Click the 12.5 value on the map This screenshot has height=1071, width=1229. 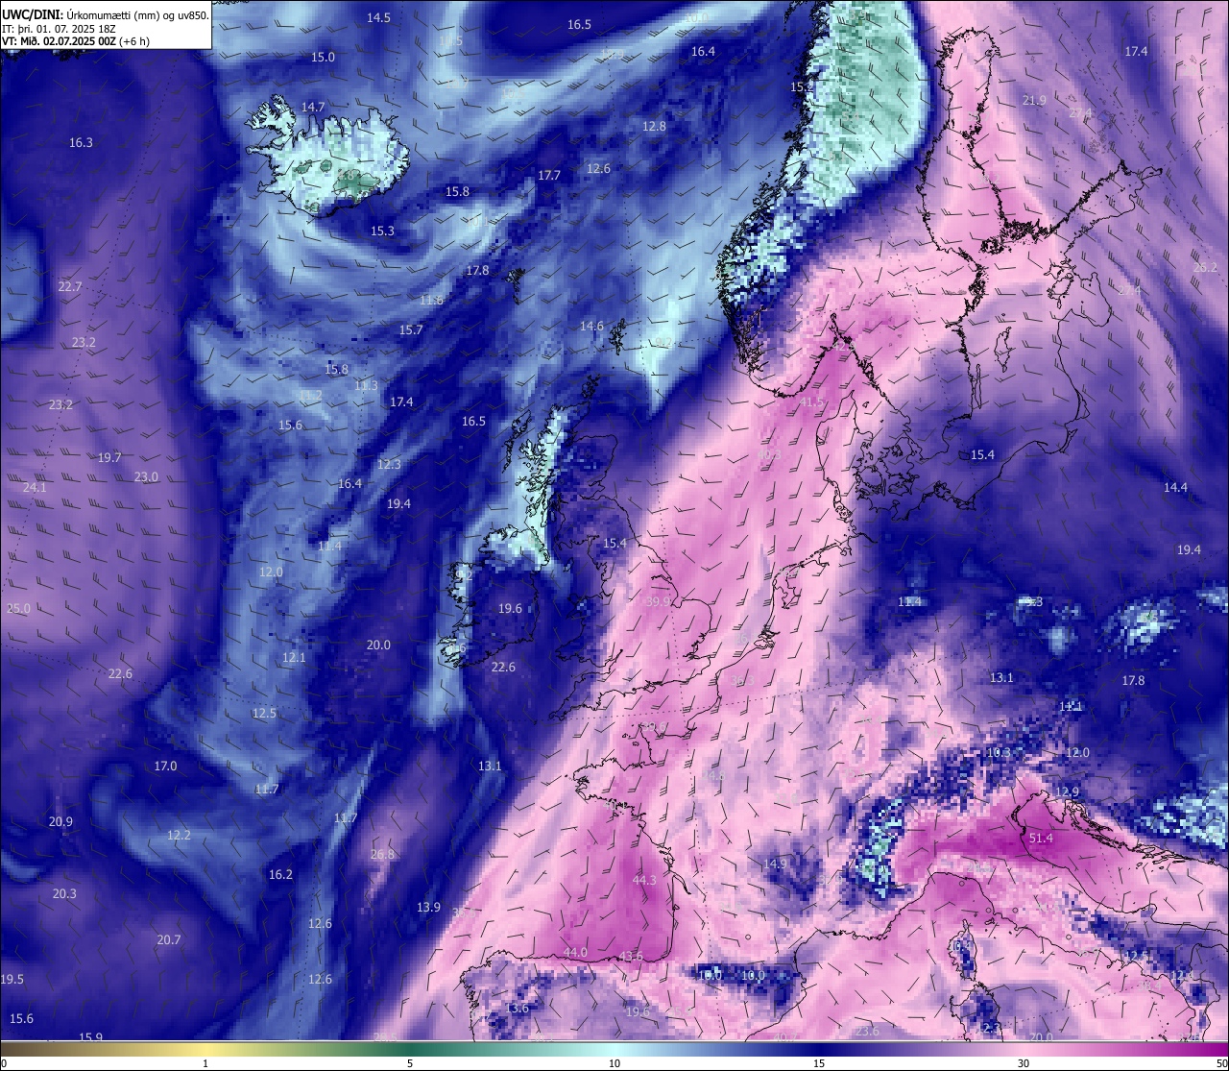pyautogui.click(x=264, y=714)
